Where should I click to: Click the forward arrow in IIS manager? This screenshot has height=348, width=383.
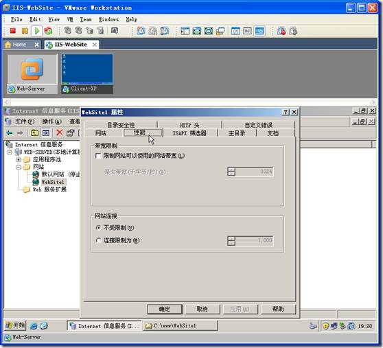tap(21, 133)
